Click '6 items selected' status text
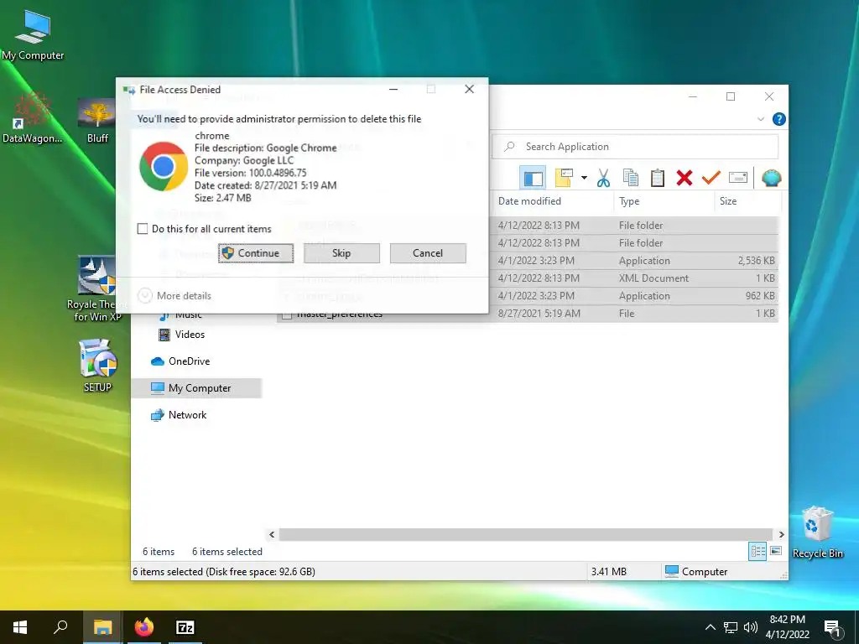The height and width of the screenshot is (644, 859). coord(226,552)
